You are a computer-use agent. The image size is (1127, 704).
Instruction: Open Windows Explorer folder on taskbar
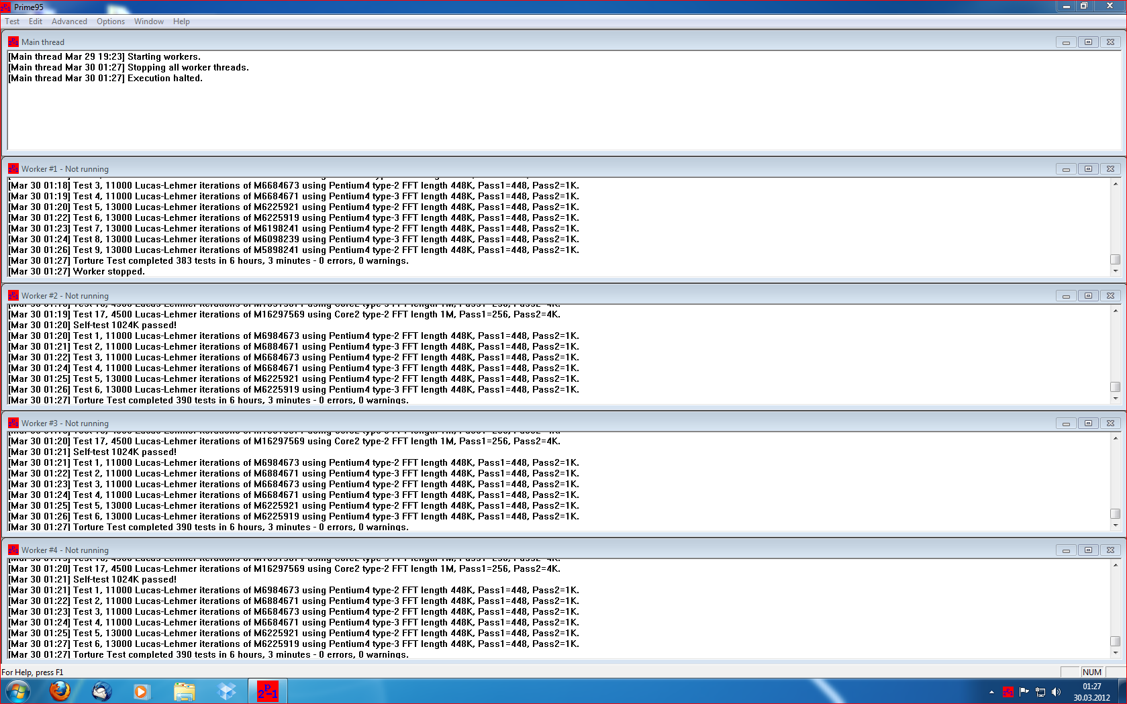tap(184, 691)
